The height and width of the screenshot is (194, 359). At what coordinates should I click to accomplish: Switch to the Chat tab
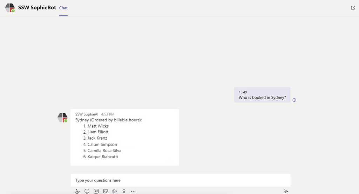click(x=63, y=8)
